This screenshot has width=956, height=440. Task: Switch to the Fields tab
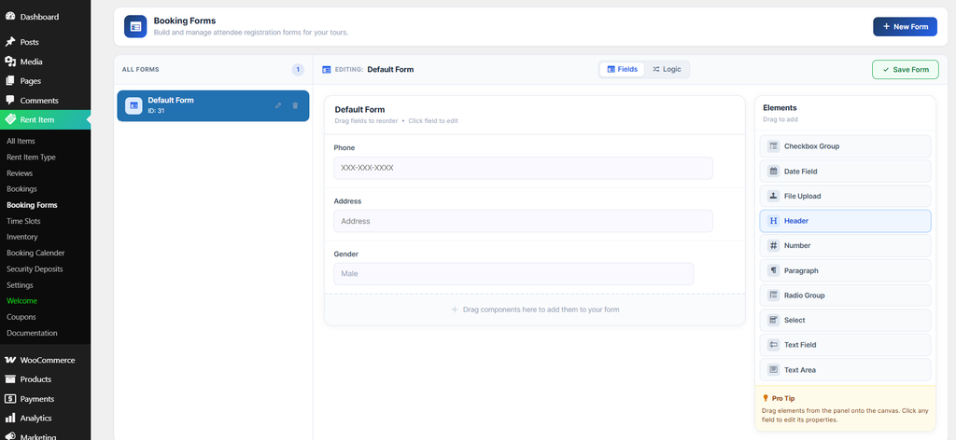622,69
